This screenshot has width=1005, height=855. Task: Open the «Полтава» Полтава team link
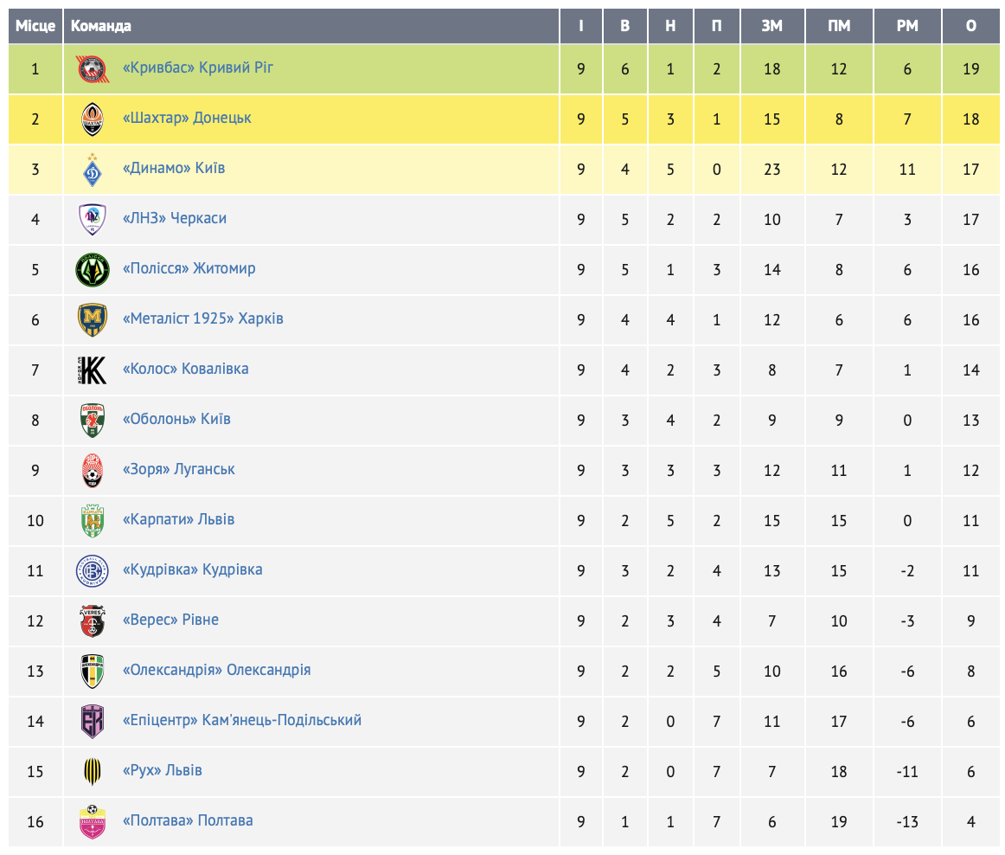(x=189, y=820)
